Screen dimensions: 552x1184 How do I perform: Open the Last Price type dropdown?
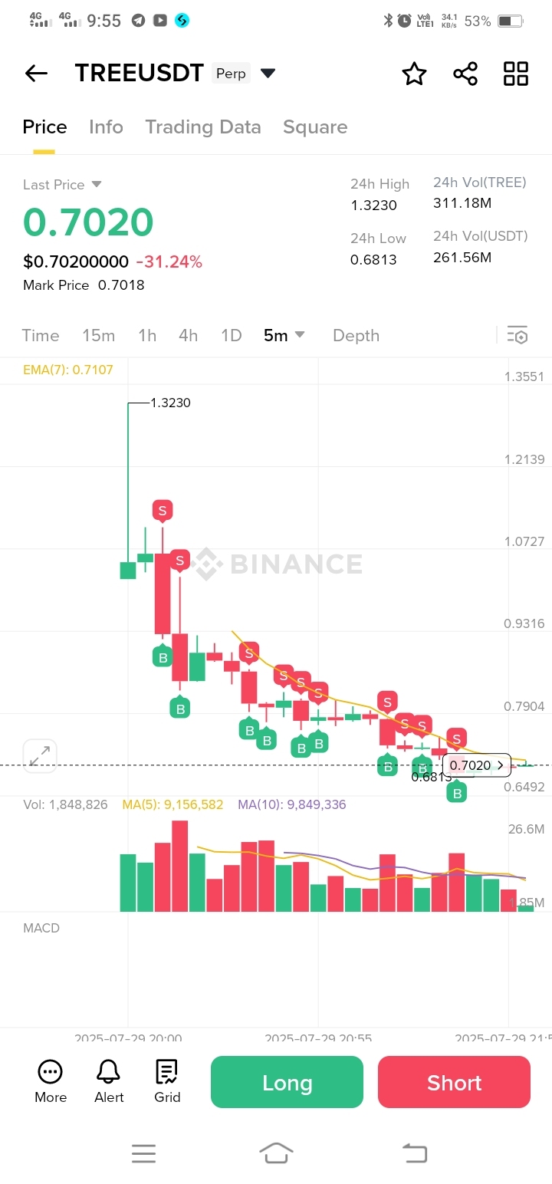tap(97, 184)
